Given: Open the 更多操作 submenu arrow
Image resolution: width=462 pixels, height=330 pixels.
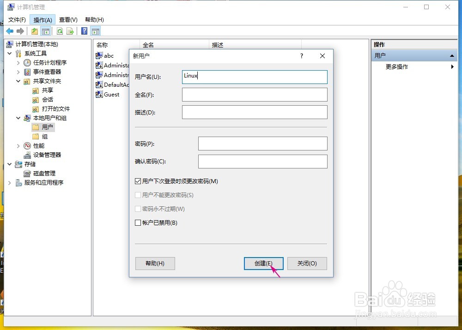Looking at the screenshot, I should [x=452, y=66].
